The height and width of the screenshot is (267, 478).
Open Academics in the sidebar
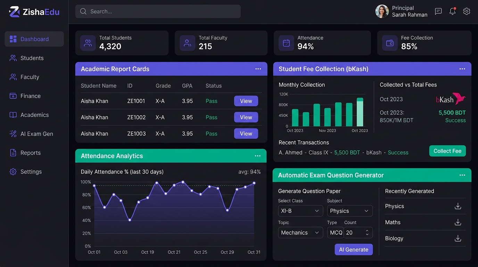34,115
